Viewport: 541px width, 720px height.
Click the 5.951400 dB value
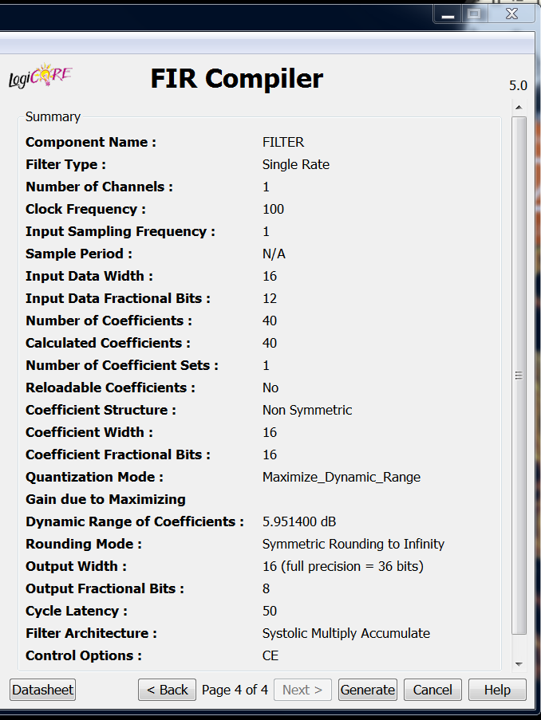299,521
